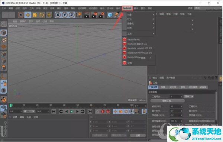Viewport: 223px width, 142px height.
Task: Open render settings clapperboard gear icon
Action: pos(101,15)
